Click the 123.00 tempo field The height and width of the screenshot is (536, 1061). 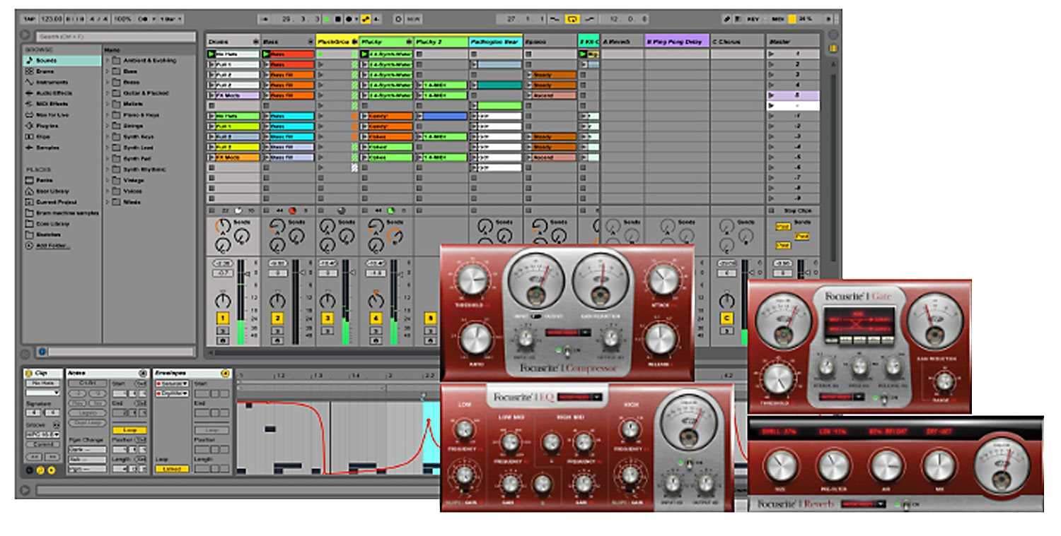[x=51, y=19]
